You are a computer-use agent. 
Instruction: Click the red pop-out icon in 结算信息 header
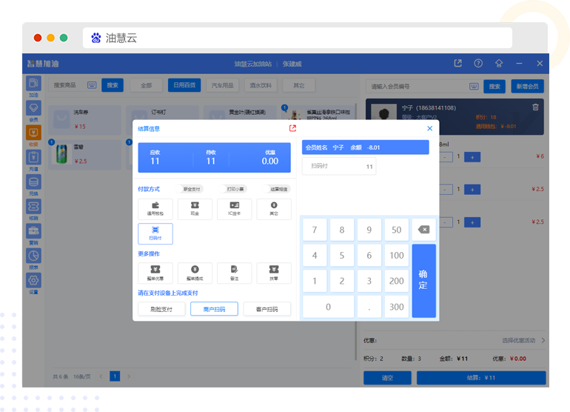292,128
